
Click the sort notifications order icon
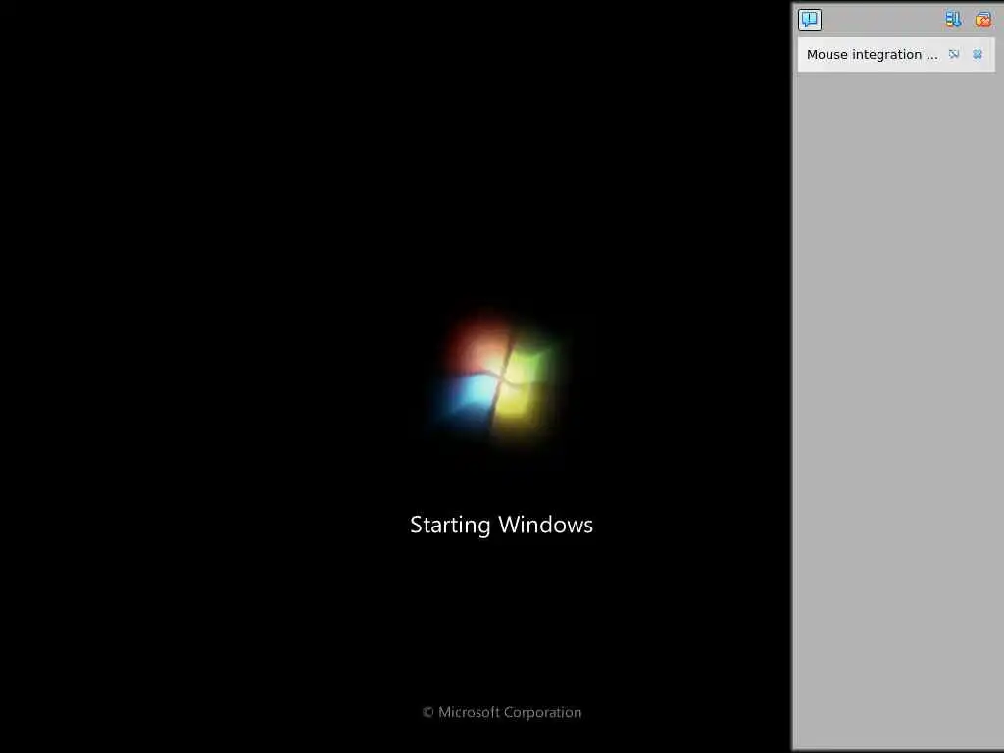[x=953, y=20]
